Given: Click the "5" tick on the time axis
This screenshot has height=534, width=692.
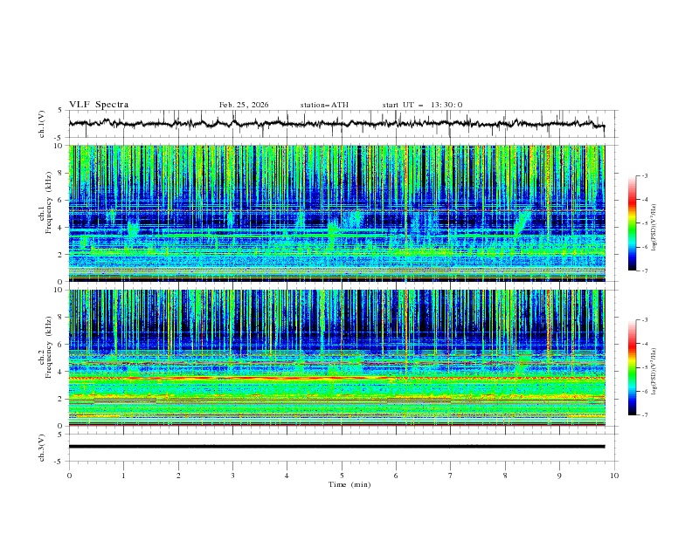Looking at the screenshot, I should pos(342,476).
